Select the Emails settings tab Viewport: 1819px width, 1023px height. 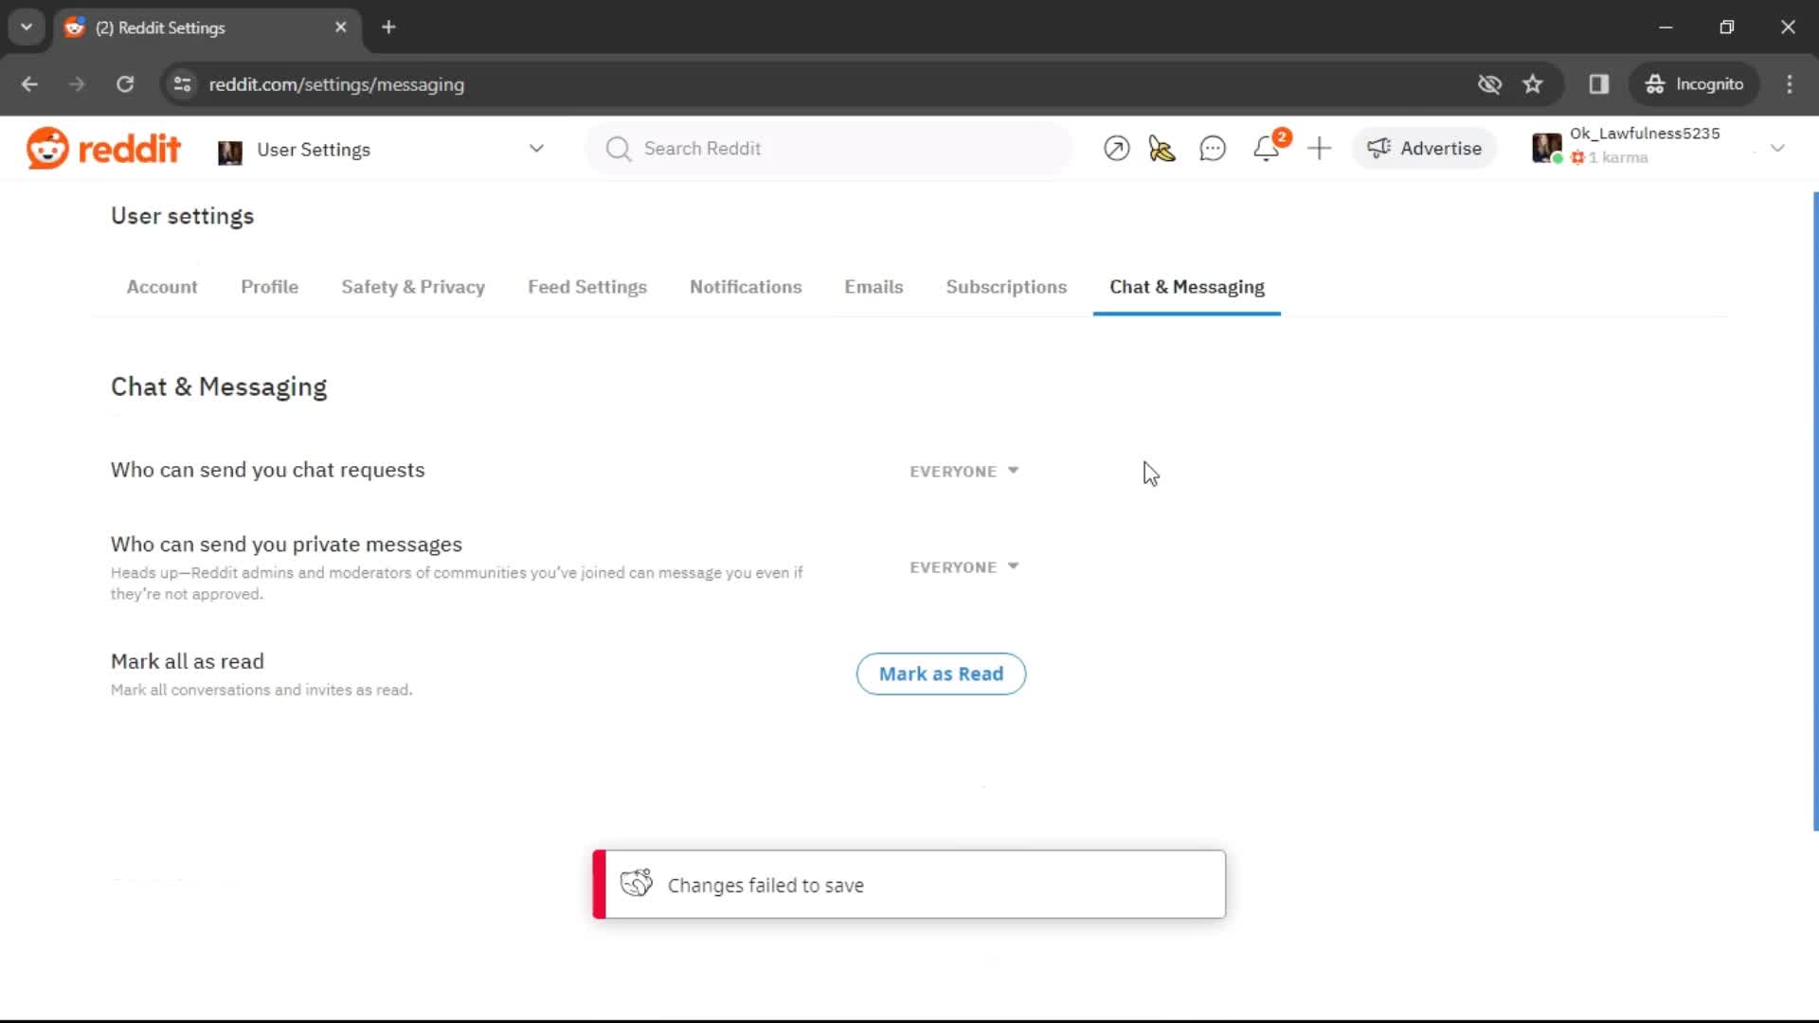[x=873, y=286]
